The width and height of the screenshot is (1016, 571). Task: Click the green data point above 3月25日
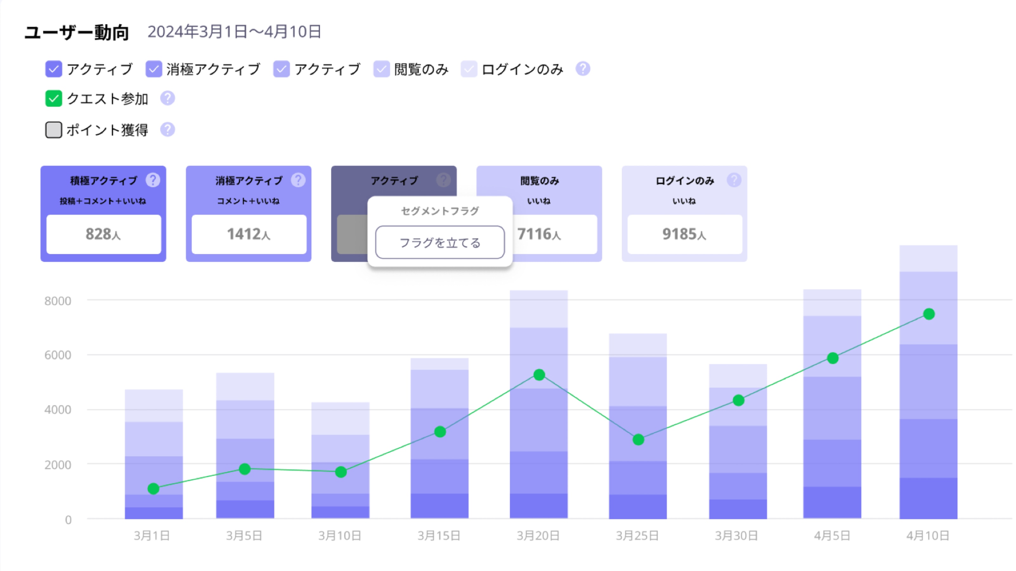[639, 440]
